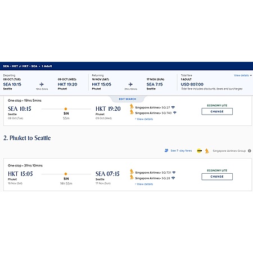Image resolution: width=253 pixels, height=253 pixels.
Task: Click the Wi-Fi icon next to SQ 740
Action: [x=175, y=113]
